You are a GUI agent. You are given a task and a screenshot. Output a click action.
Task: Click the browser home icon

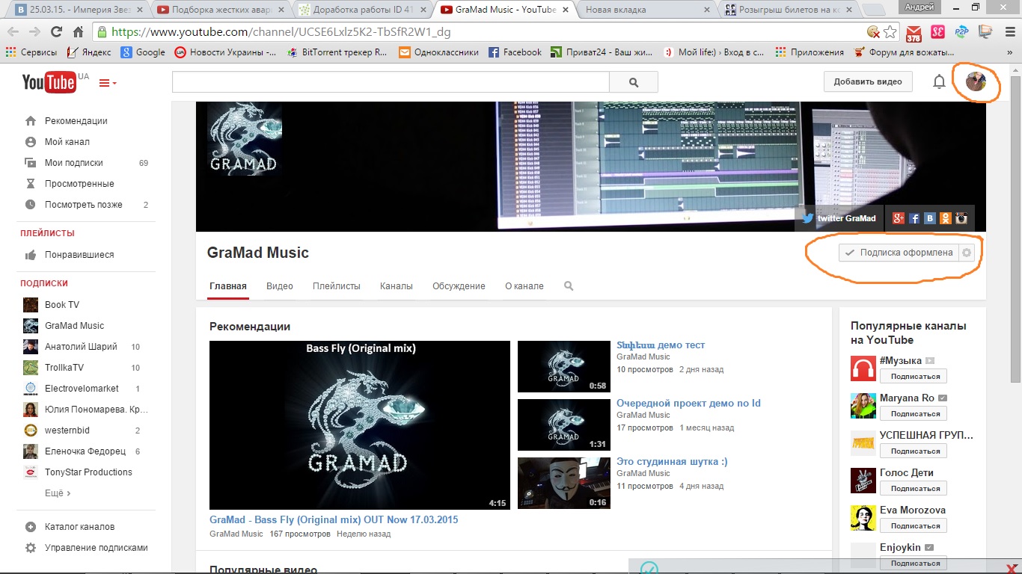(x=78, y=32)
